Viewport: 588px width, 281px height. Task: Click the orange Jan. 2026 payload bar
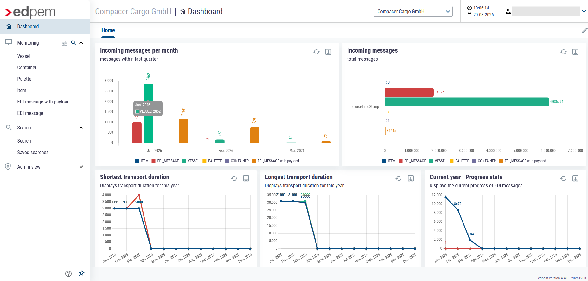[x=183, y=131]
